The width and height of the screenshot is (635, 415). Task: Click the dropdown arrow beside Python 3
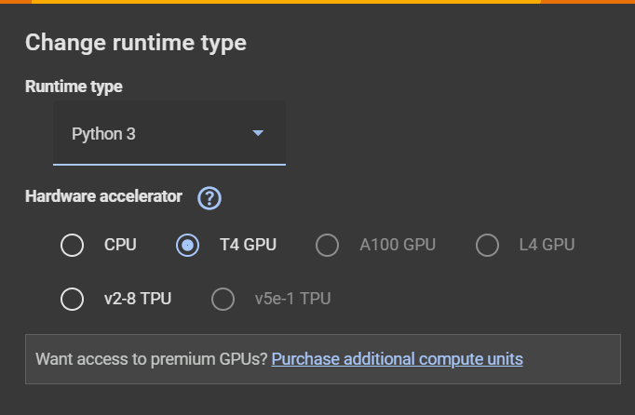pos(258,133)
